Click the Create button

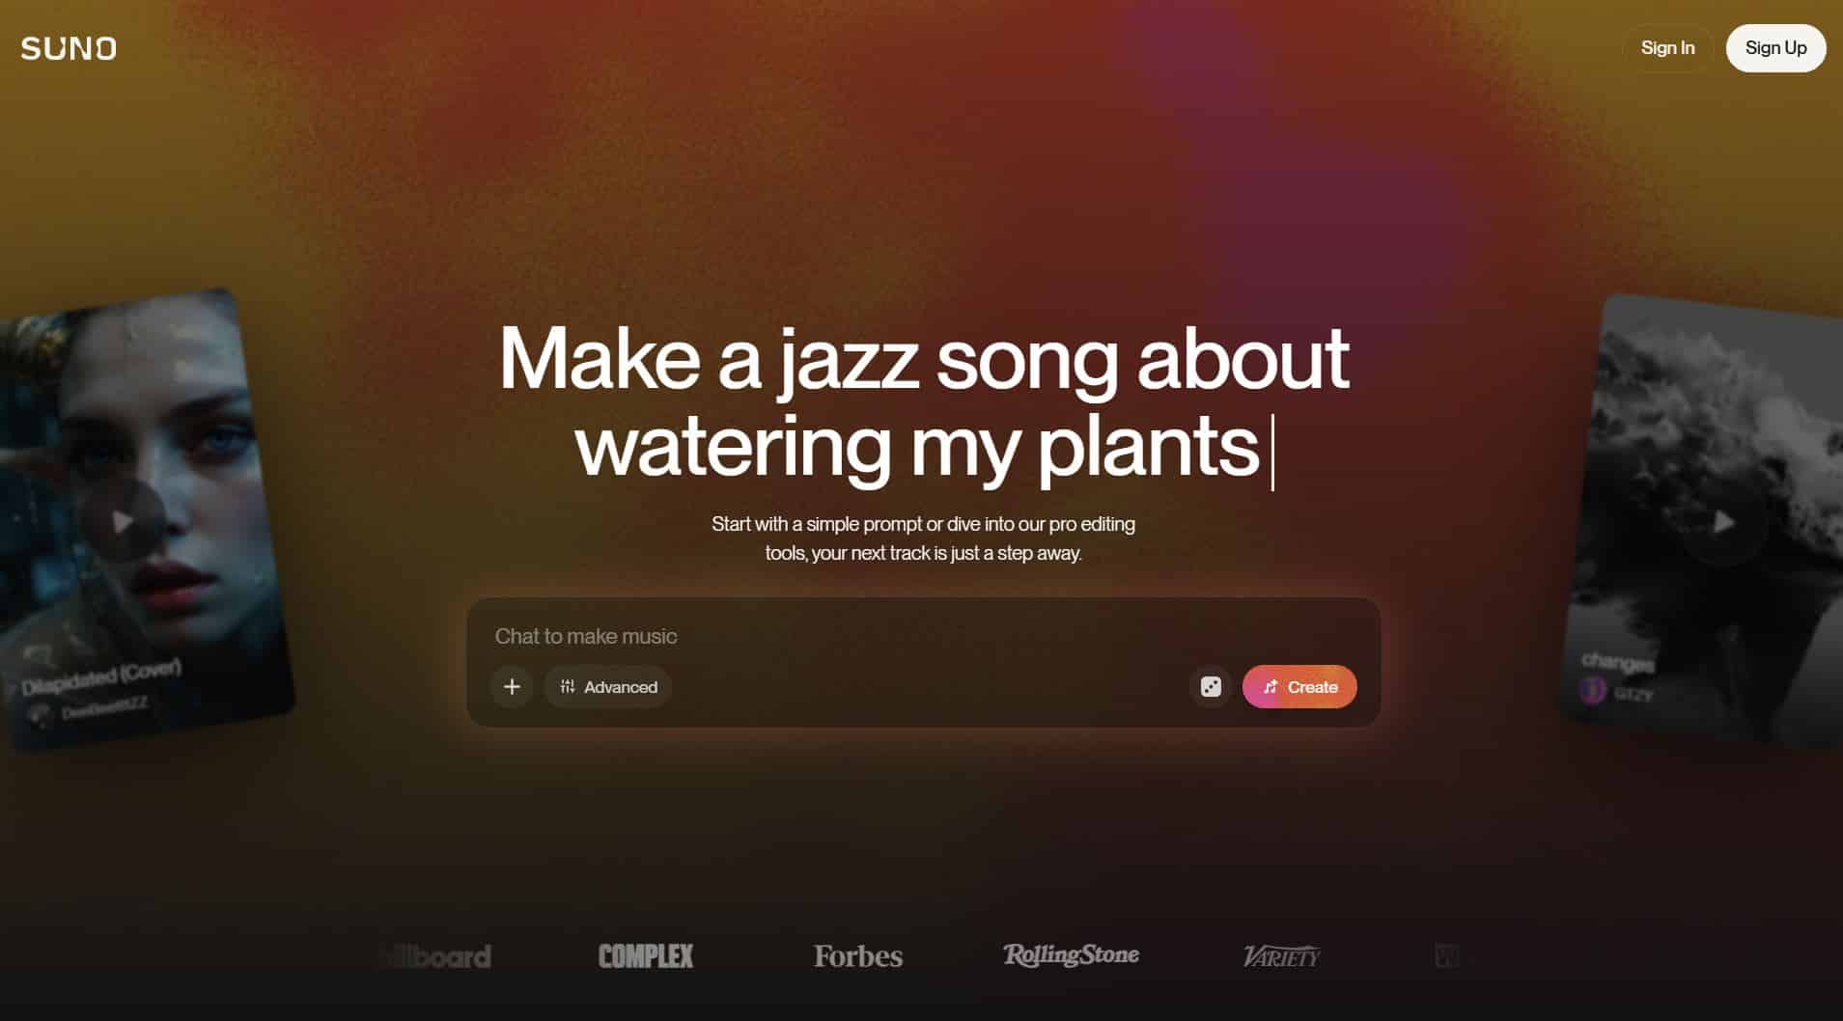(1299, 687)
